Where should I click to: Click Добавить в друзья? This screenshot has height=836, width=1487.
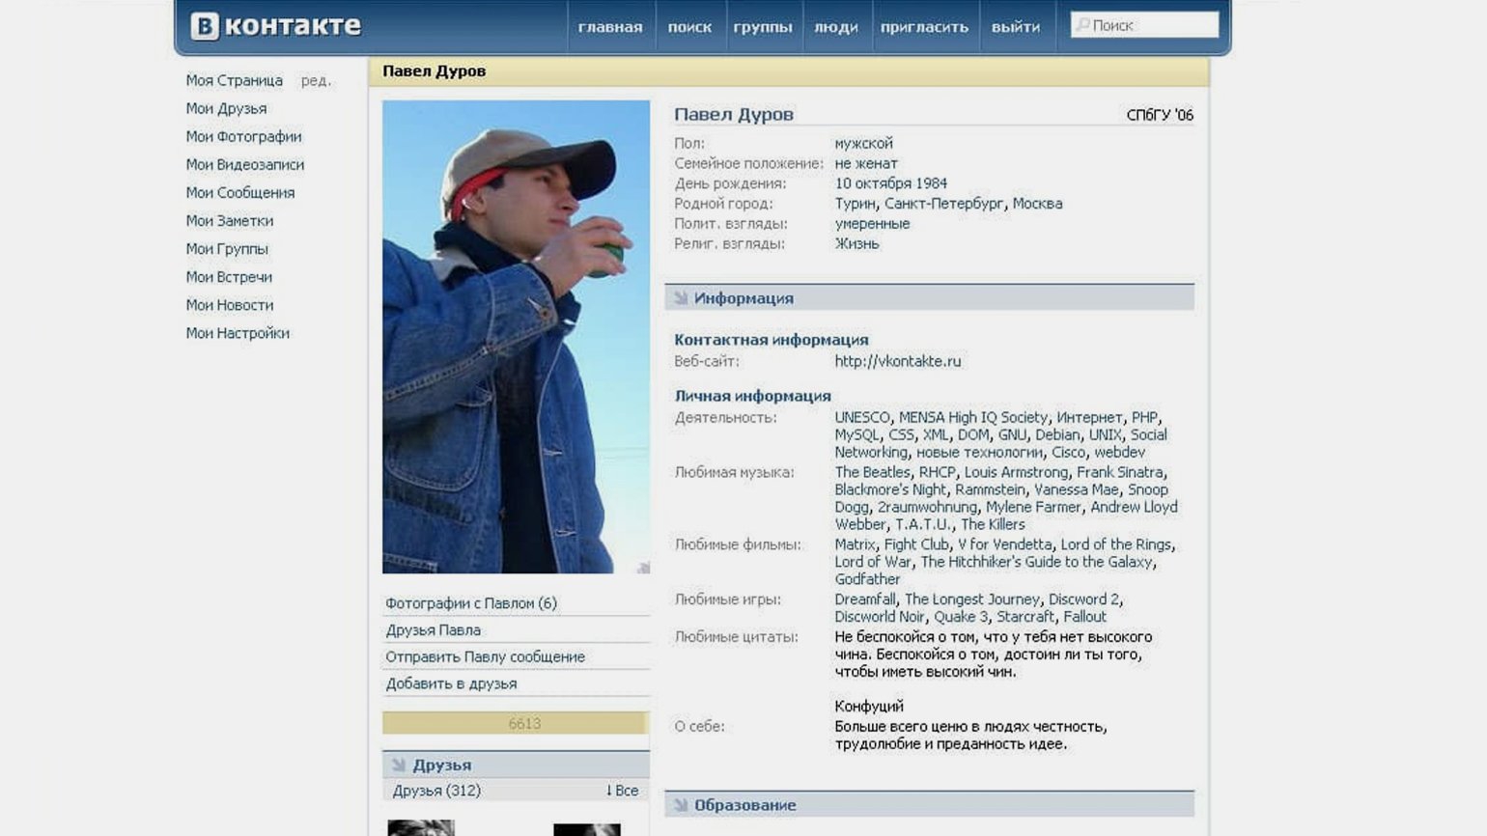coord(451,684)
